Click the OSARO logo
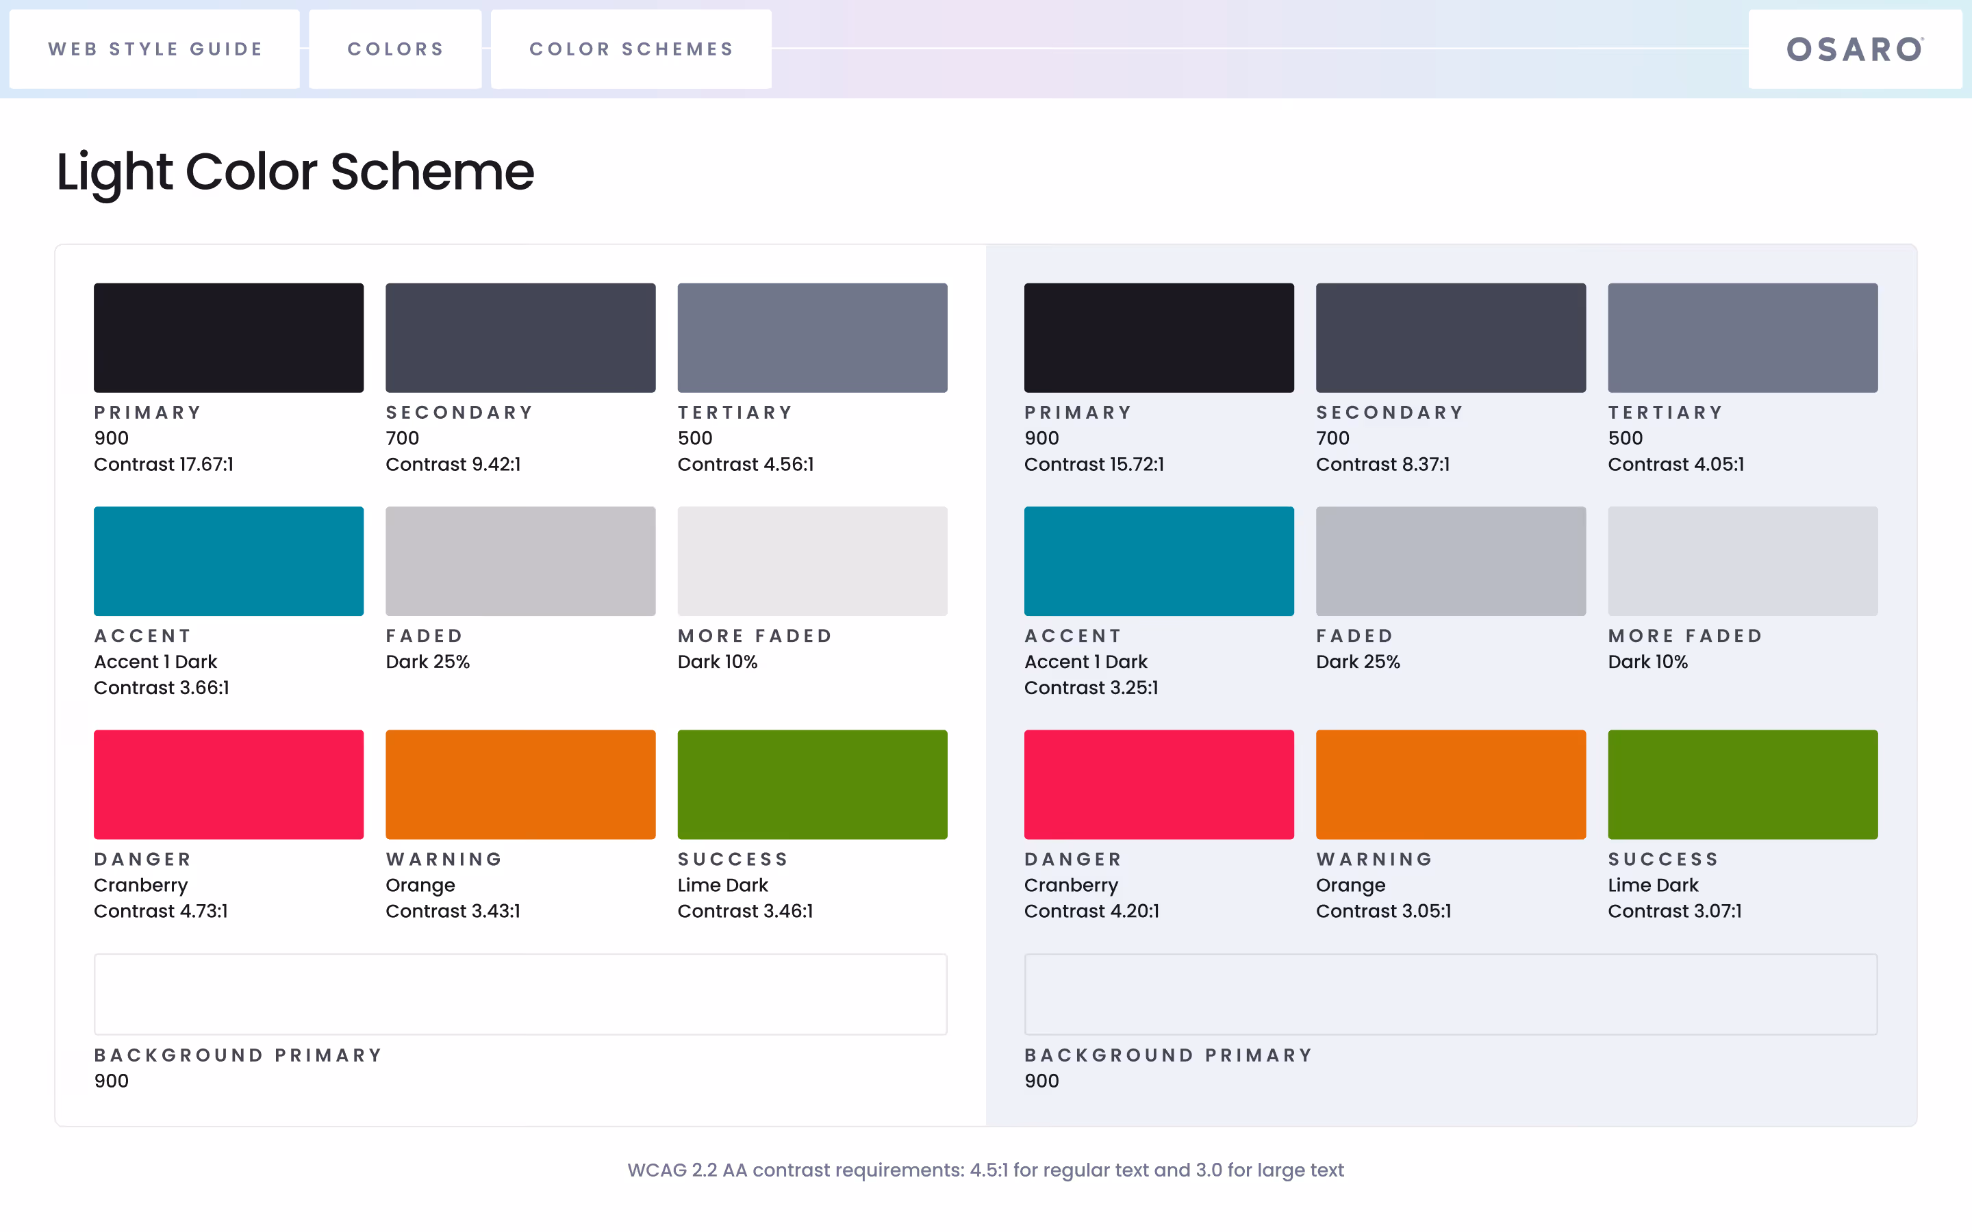The height and width of the screenshot is (1232, 1972). click(x=1855, y=49)
